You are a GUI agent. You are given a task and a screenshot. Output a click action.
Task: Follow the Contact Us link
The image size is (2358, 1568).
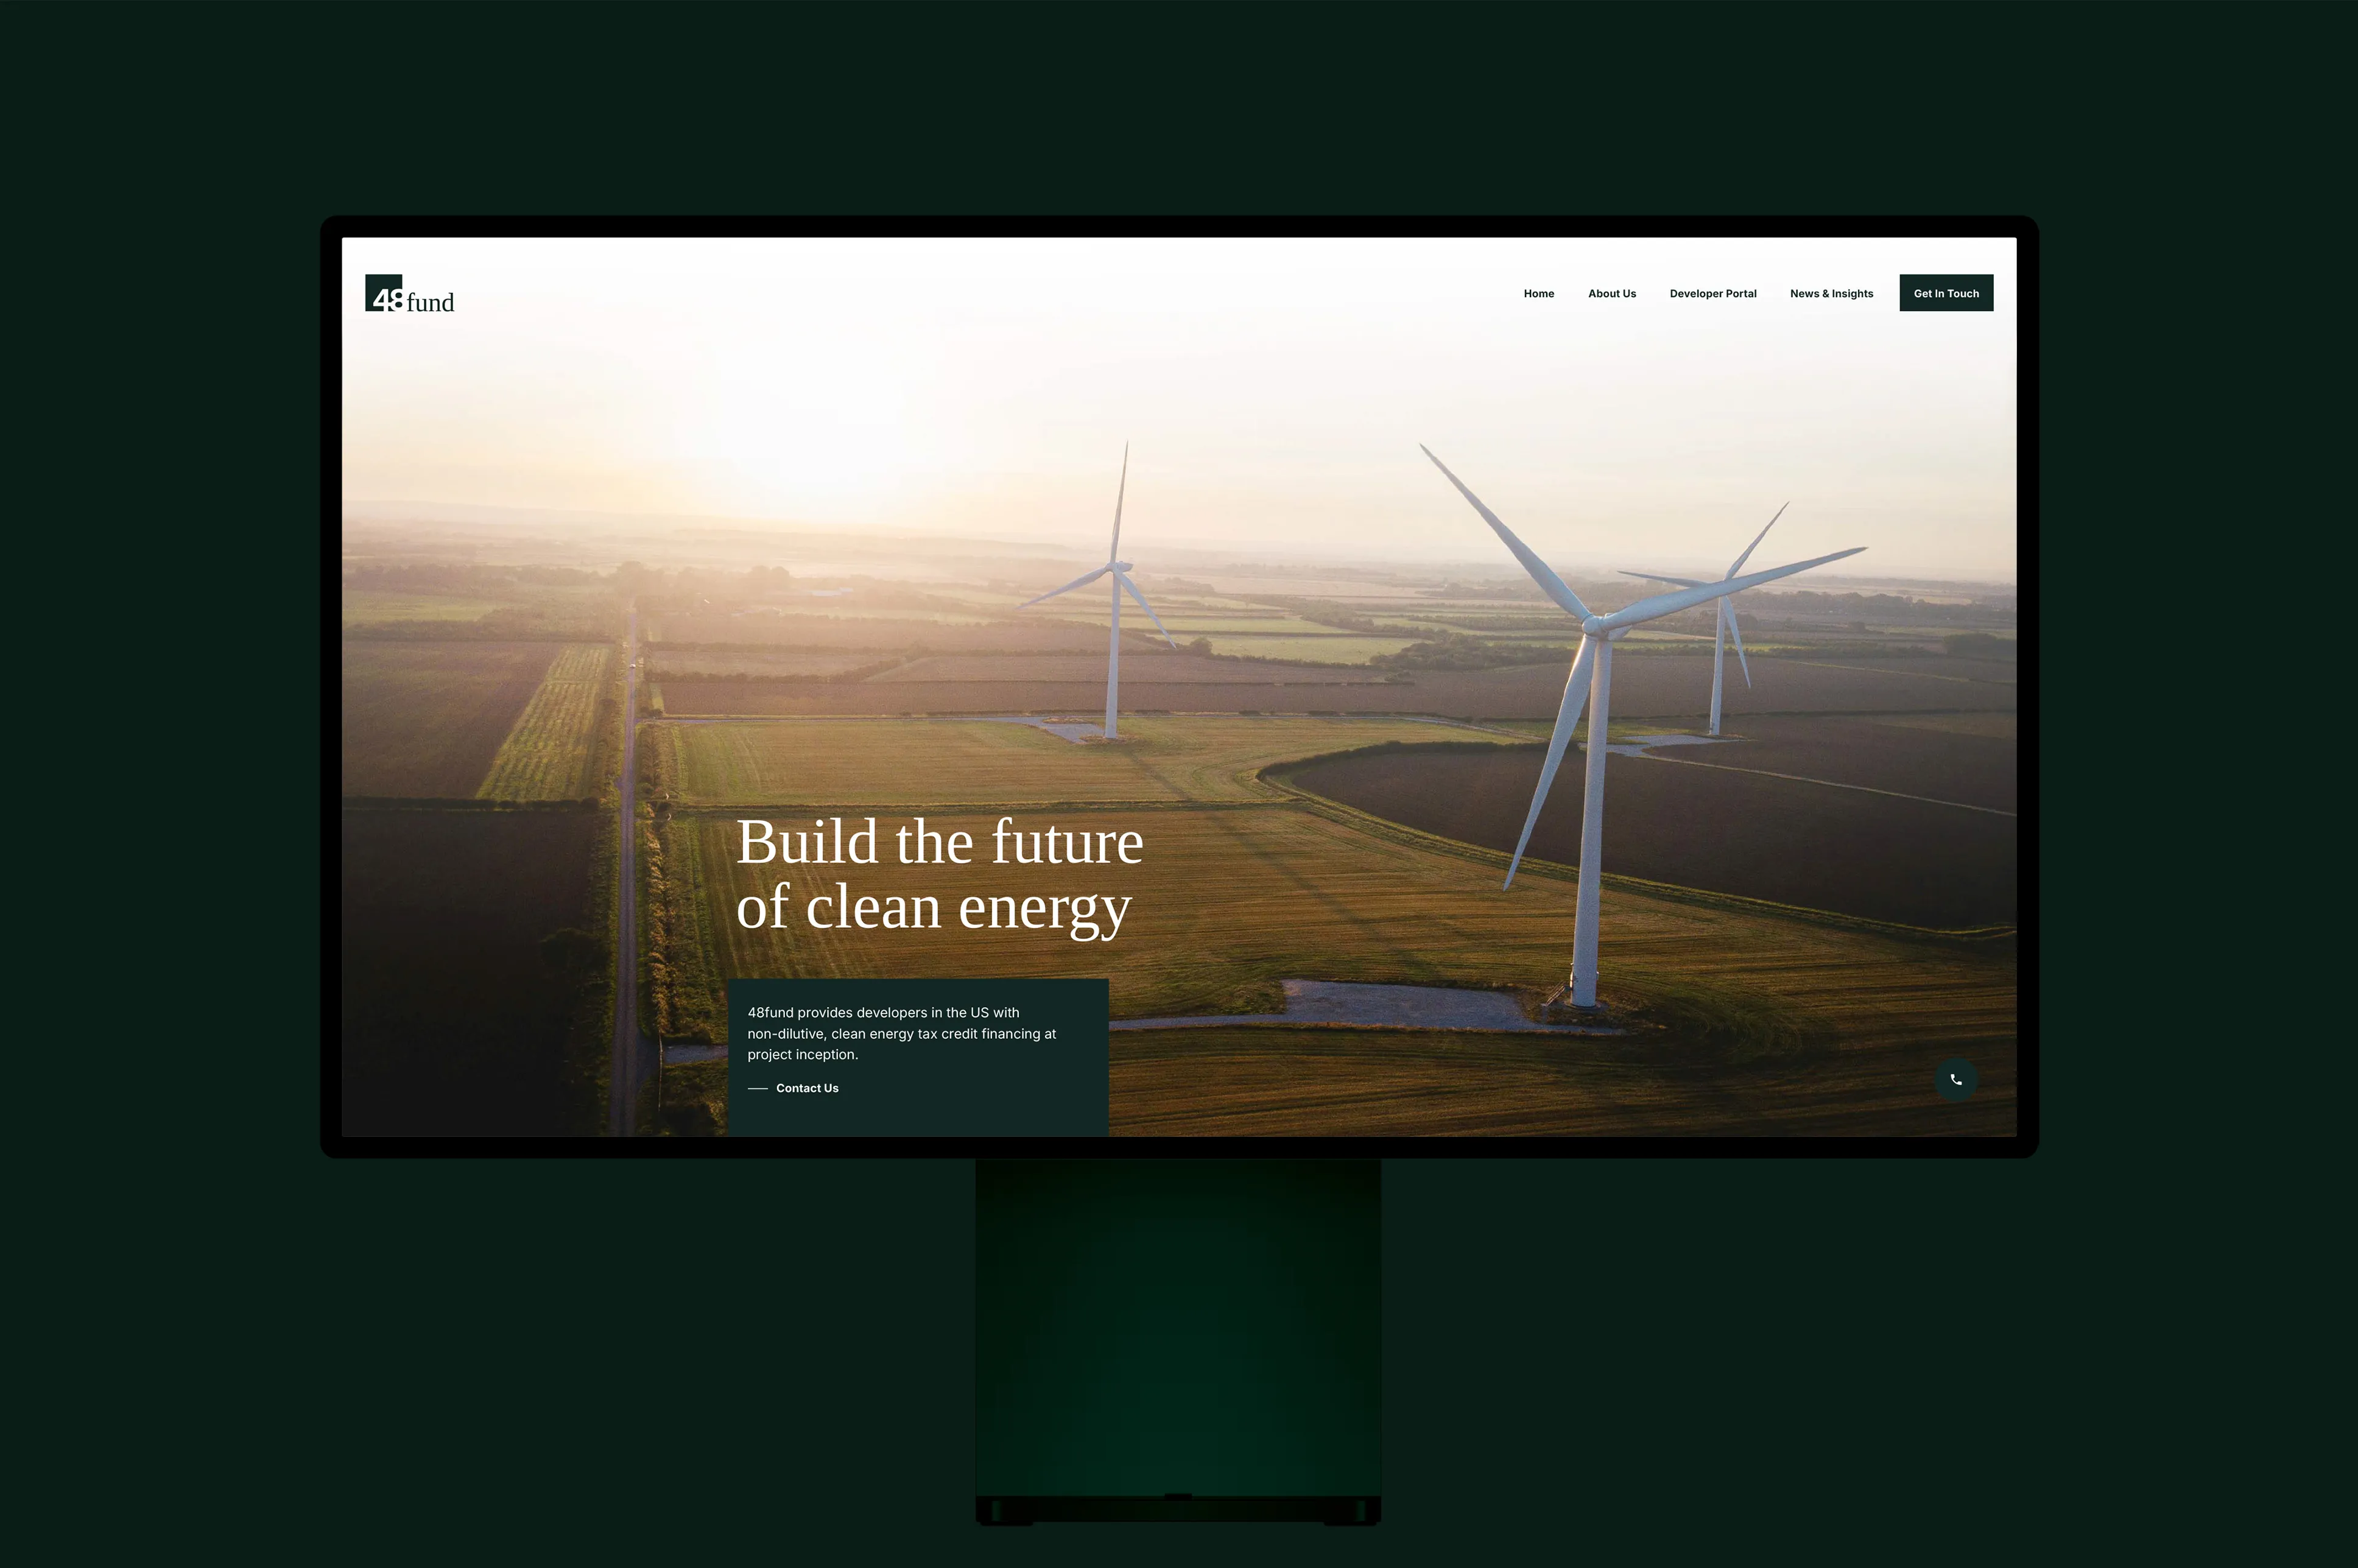(806, 1088)
